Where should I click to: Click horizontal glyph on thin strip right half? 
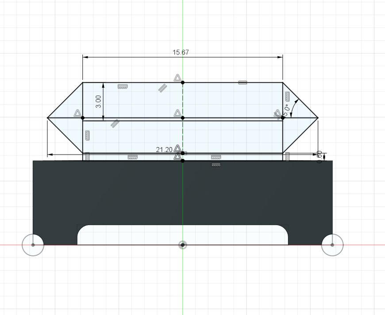click(x=216, y=157)
